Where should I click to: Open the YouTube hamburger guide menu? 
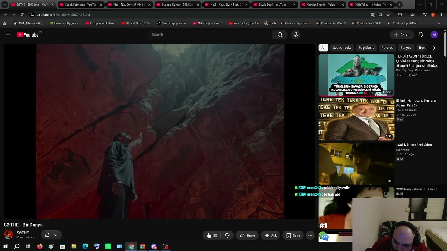coord(8,35)
